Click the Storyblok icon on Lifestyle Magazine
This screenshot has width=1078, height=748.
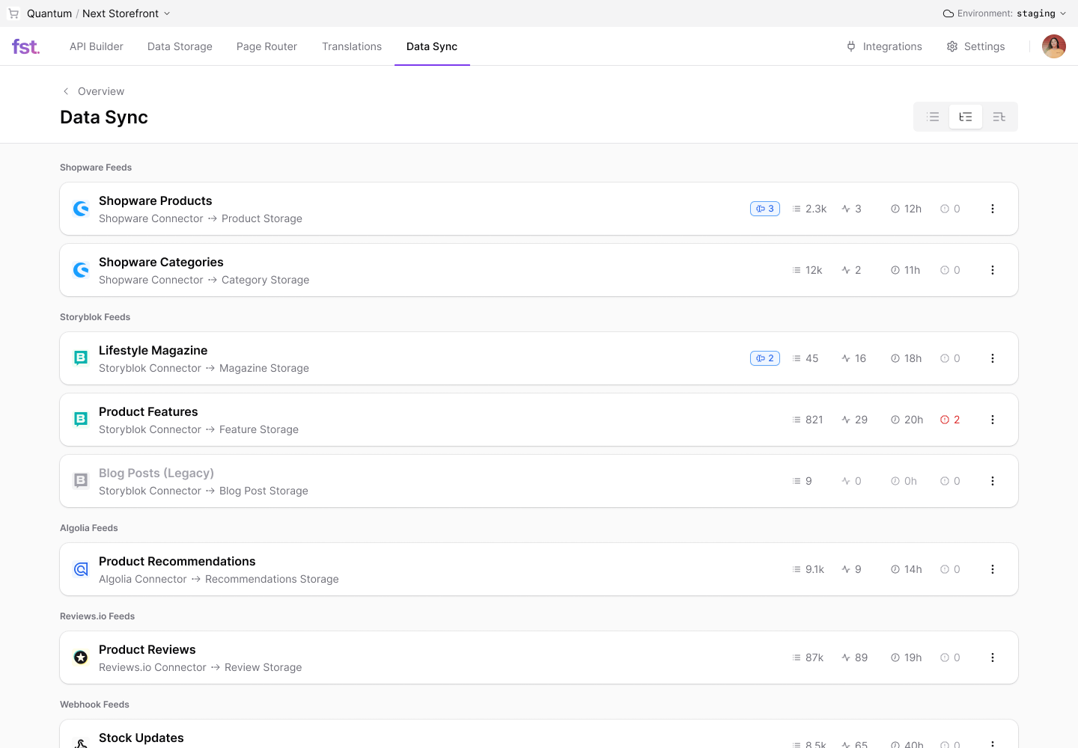81,358
